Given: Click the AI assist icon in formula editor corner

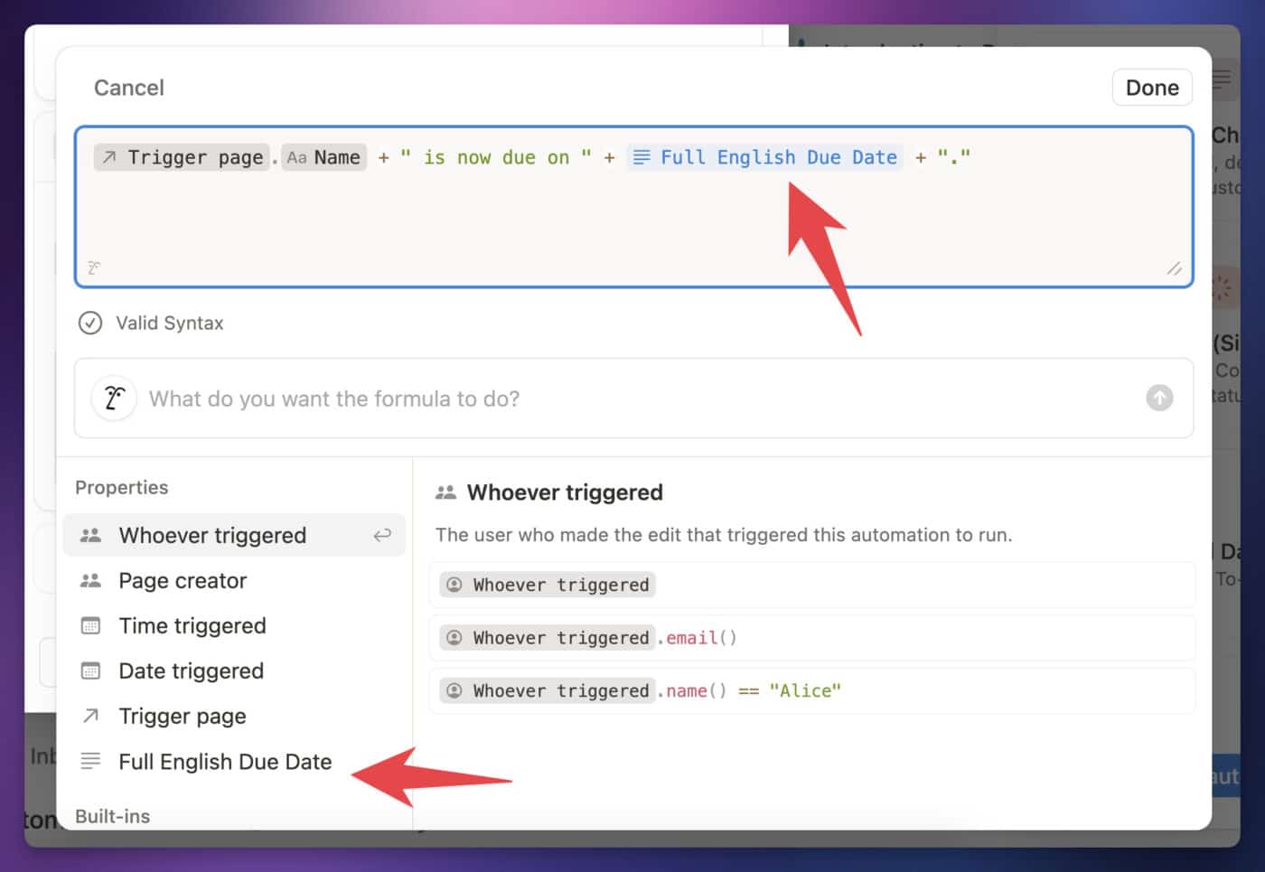Looking at the screenshot, I should tap(94, 268).
